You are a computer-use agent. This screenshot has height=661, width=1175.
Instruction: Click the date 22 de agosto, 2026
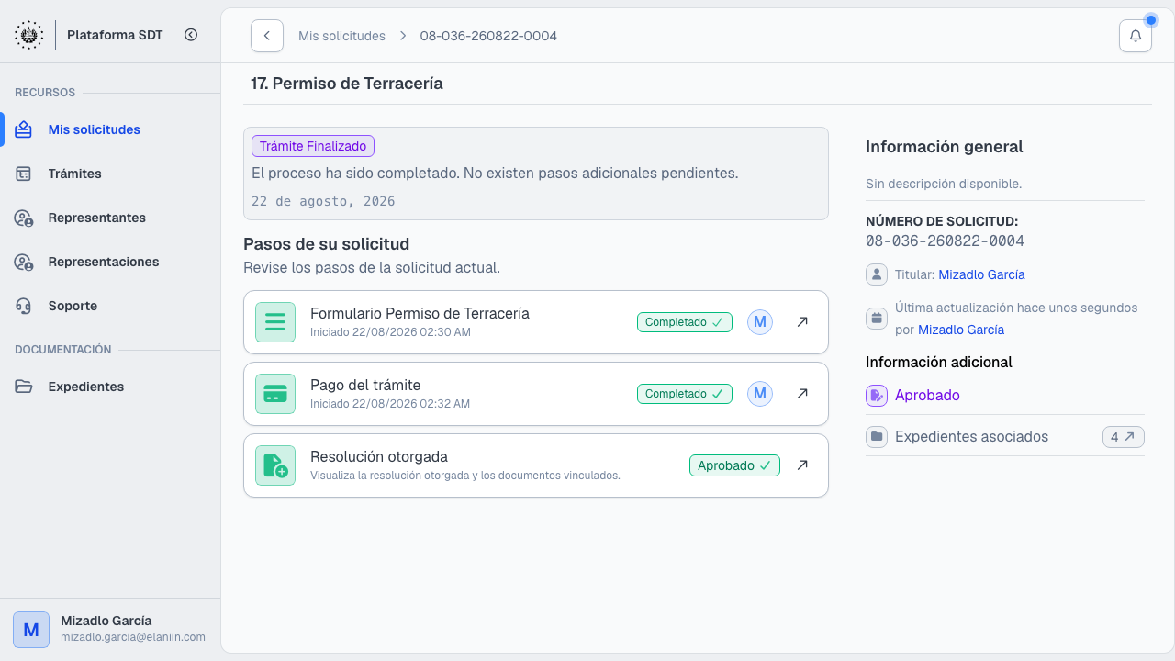[x=323, y=201]
